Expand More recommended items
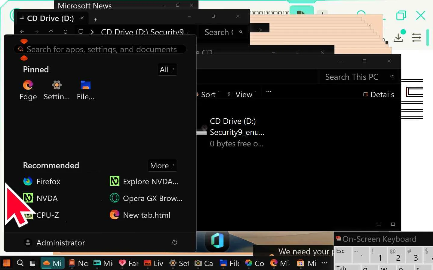This screenshot has height=270, width=433. (x=162, y=166)
